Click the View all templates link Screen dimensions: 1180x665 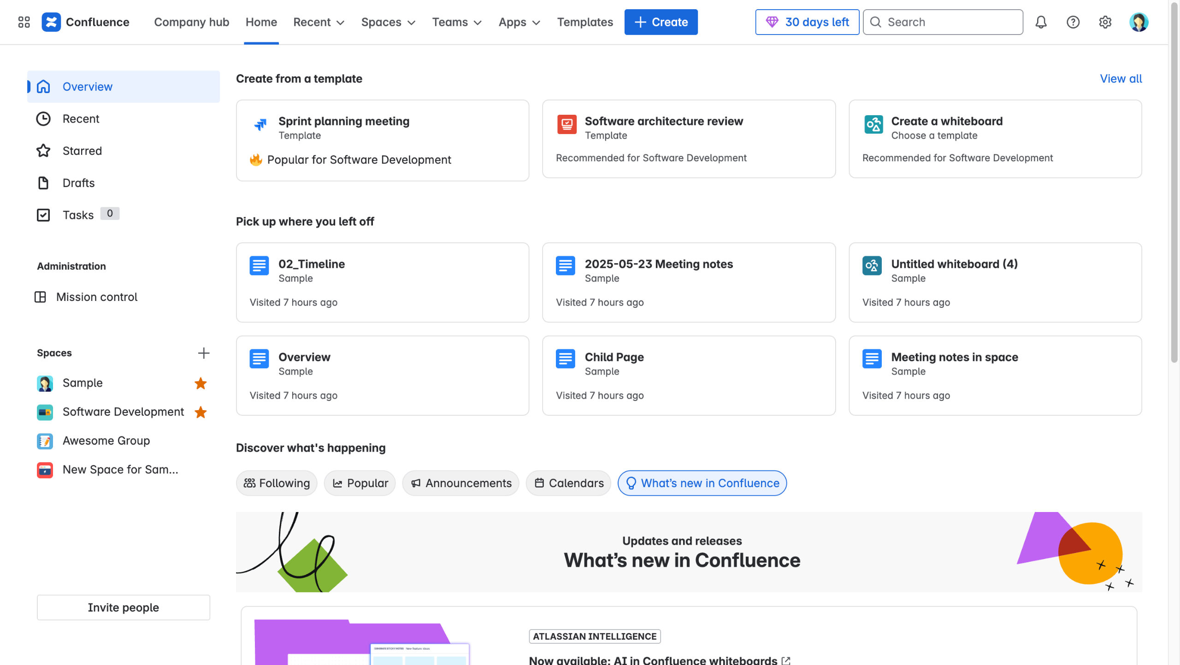coord(1121,79)
